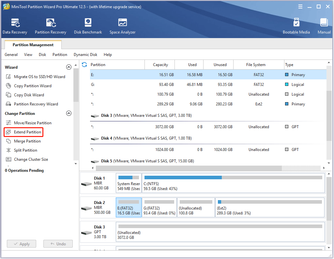Open the Disk Benchmark tool
This screenshot has height=259, width=334.
tap(88, 26)
